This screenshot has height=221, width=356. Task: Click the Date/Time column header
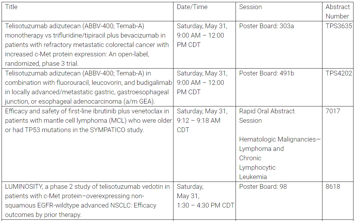coord(192,7)
